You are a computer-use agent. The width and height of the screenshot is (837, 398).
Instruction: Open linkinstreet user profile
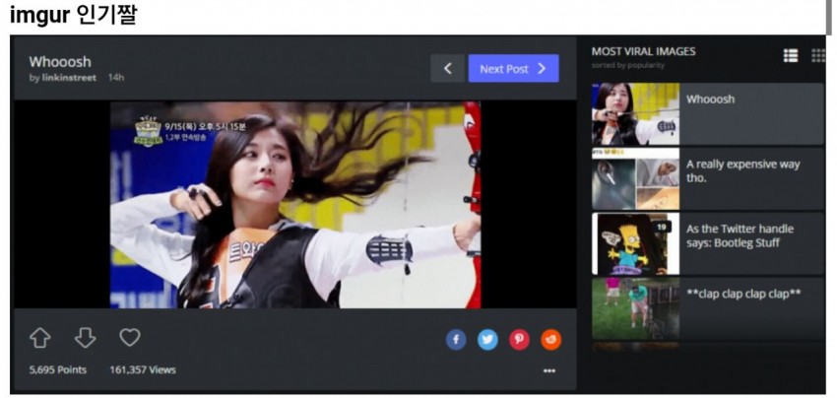(69, 78)
